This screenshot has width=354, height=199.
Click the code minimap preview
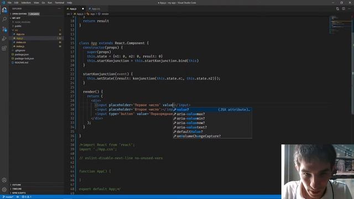pos(341,24)
